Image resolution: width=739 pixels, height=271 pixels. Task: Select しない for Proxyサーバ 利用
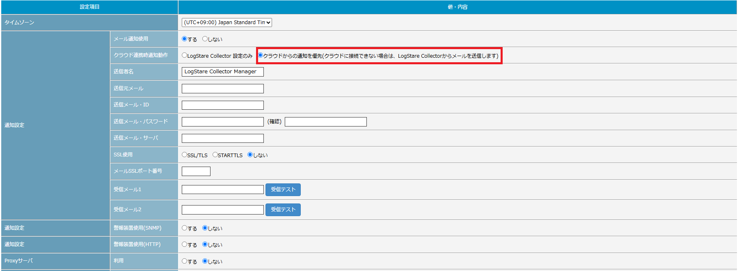pyautogui.click(x=205, y=261)
